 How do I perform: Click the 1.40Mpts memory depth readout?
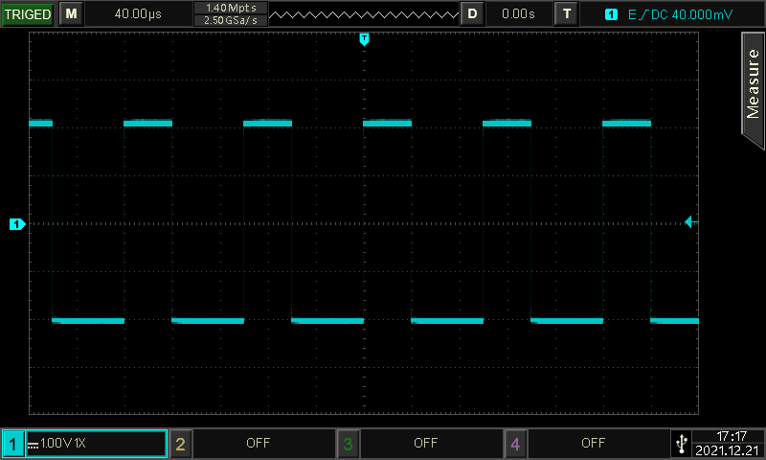[230, 8]
